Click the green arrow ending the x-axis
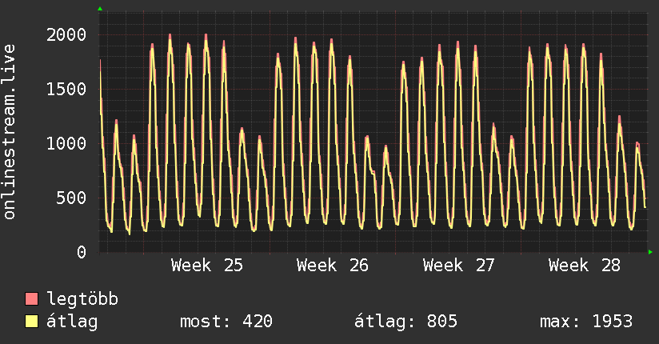659x344 pixels. (650, 252)
